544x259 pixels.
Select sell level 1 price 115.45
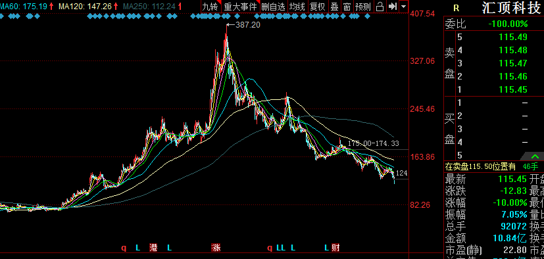click(494, 89)
